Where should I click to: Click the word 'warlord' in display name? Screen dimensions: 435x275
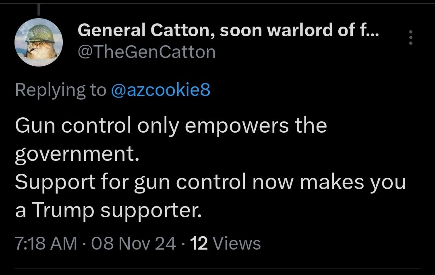pos(300,30)
